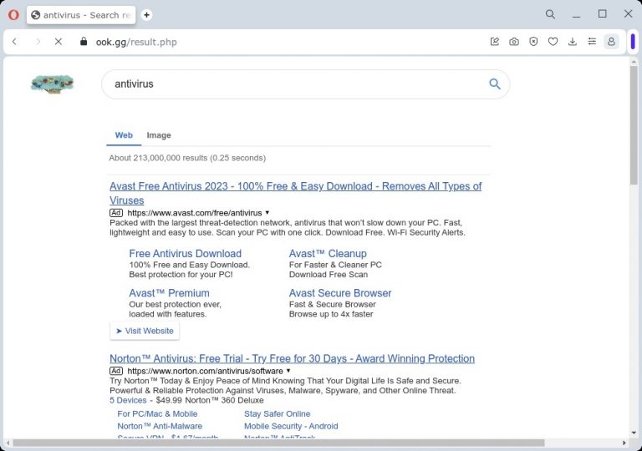Viewport: 642px width, 451px height.
Task: Select the antivirus search browser tab
Action: (x=81, y=15)
